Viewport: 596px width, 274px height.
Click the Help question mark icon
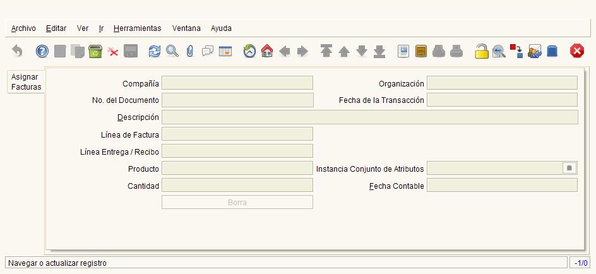point(42,51)
